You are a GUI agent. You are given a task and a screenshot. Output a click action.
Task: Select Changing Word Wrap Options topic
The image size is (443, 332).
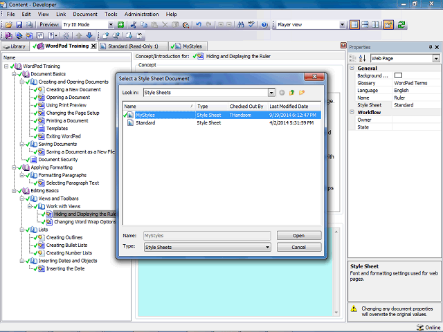point(84,222)
